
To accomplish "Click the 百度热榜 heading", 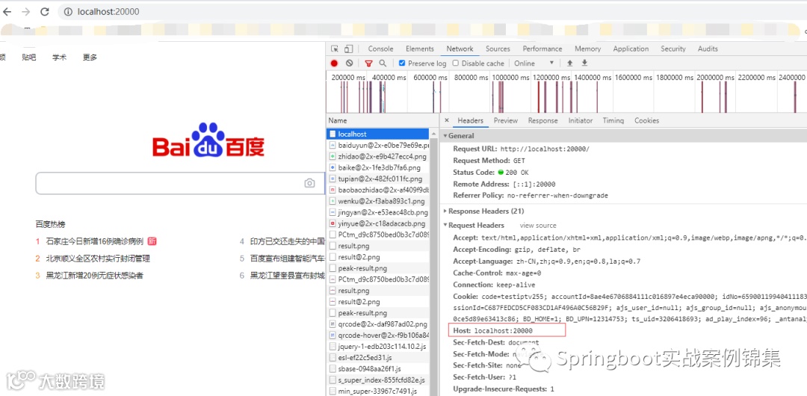I will coord(51,224).
